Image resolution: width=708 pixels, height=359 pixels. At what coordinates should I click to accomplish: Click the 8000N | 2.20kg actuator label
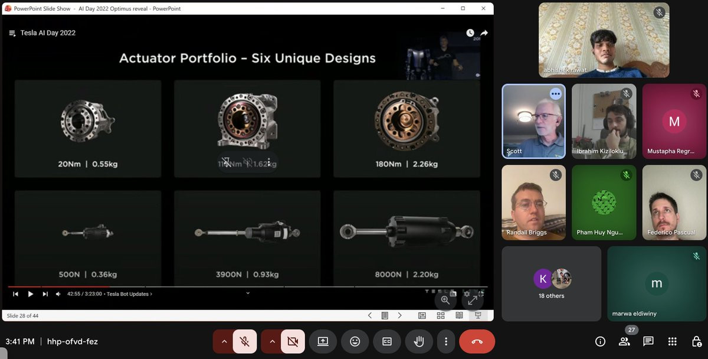pyautogui.click(x=407, y=275)
